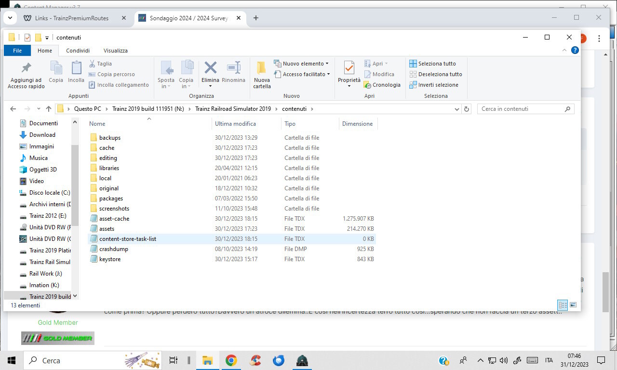Collapse the ribbon with the chevron
The width and height of the screenshot is (617, 370).
[x=564, y=50]
